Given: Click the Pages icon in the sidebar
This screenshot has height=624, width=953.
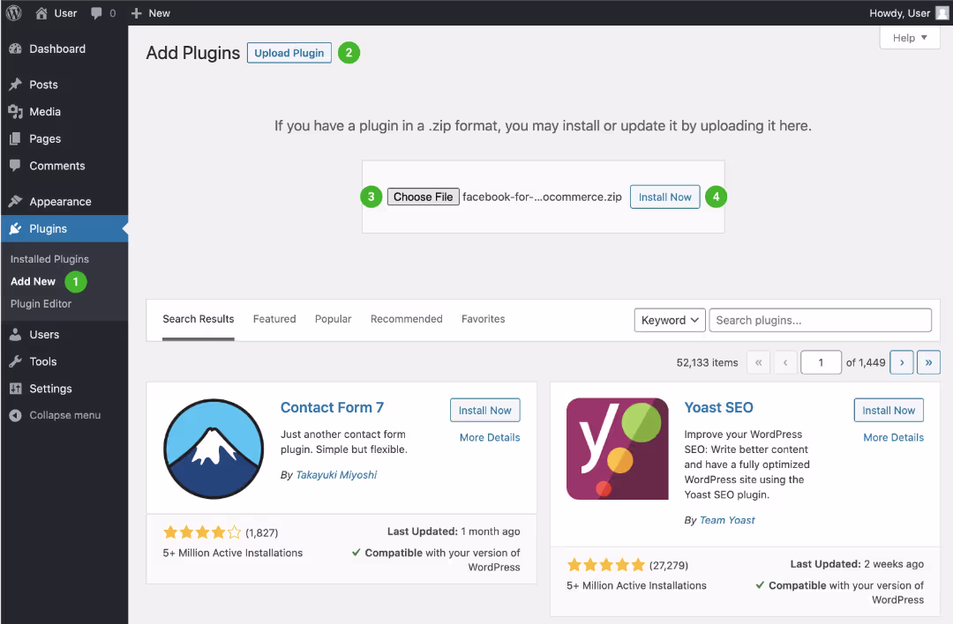Looking at the screenshot, I should coord(16,139).
